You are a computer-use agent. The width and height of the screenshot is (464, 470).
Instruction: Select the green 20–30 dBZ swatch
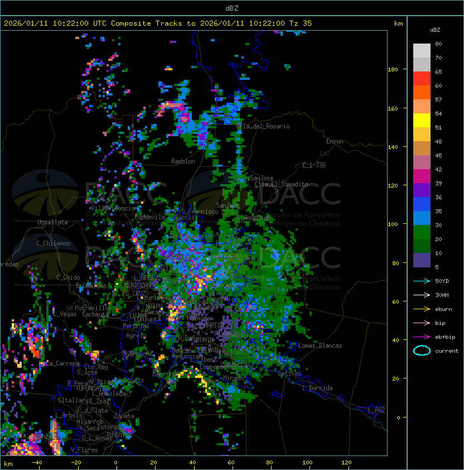click(x=422, y=232)
